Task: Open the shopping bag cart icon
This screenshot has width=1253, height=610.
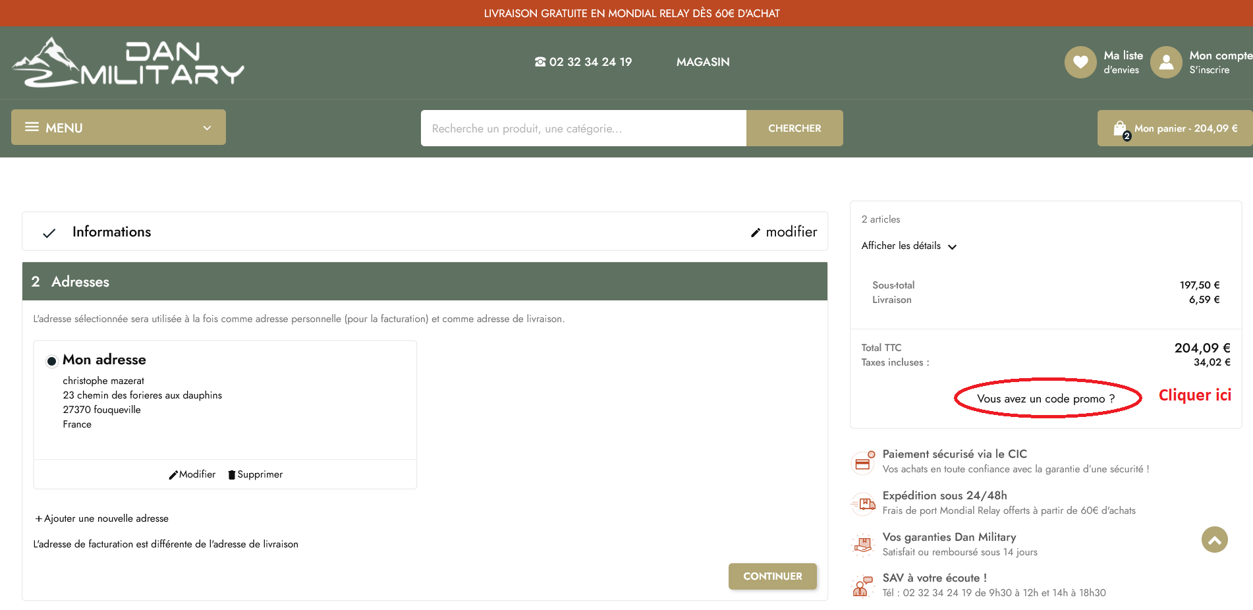Action: [x=1120, y=128]
